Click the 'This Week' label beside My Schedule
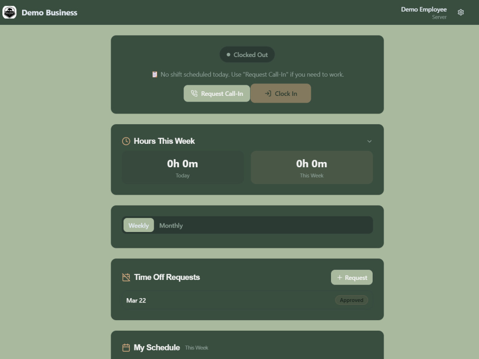479x359 pixels. pyautogui.click(x=196, y=348)
